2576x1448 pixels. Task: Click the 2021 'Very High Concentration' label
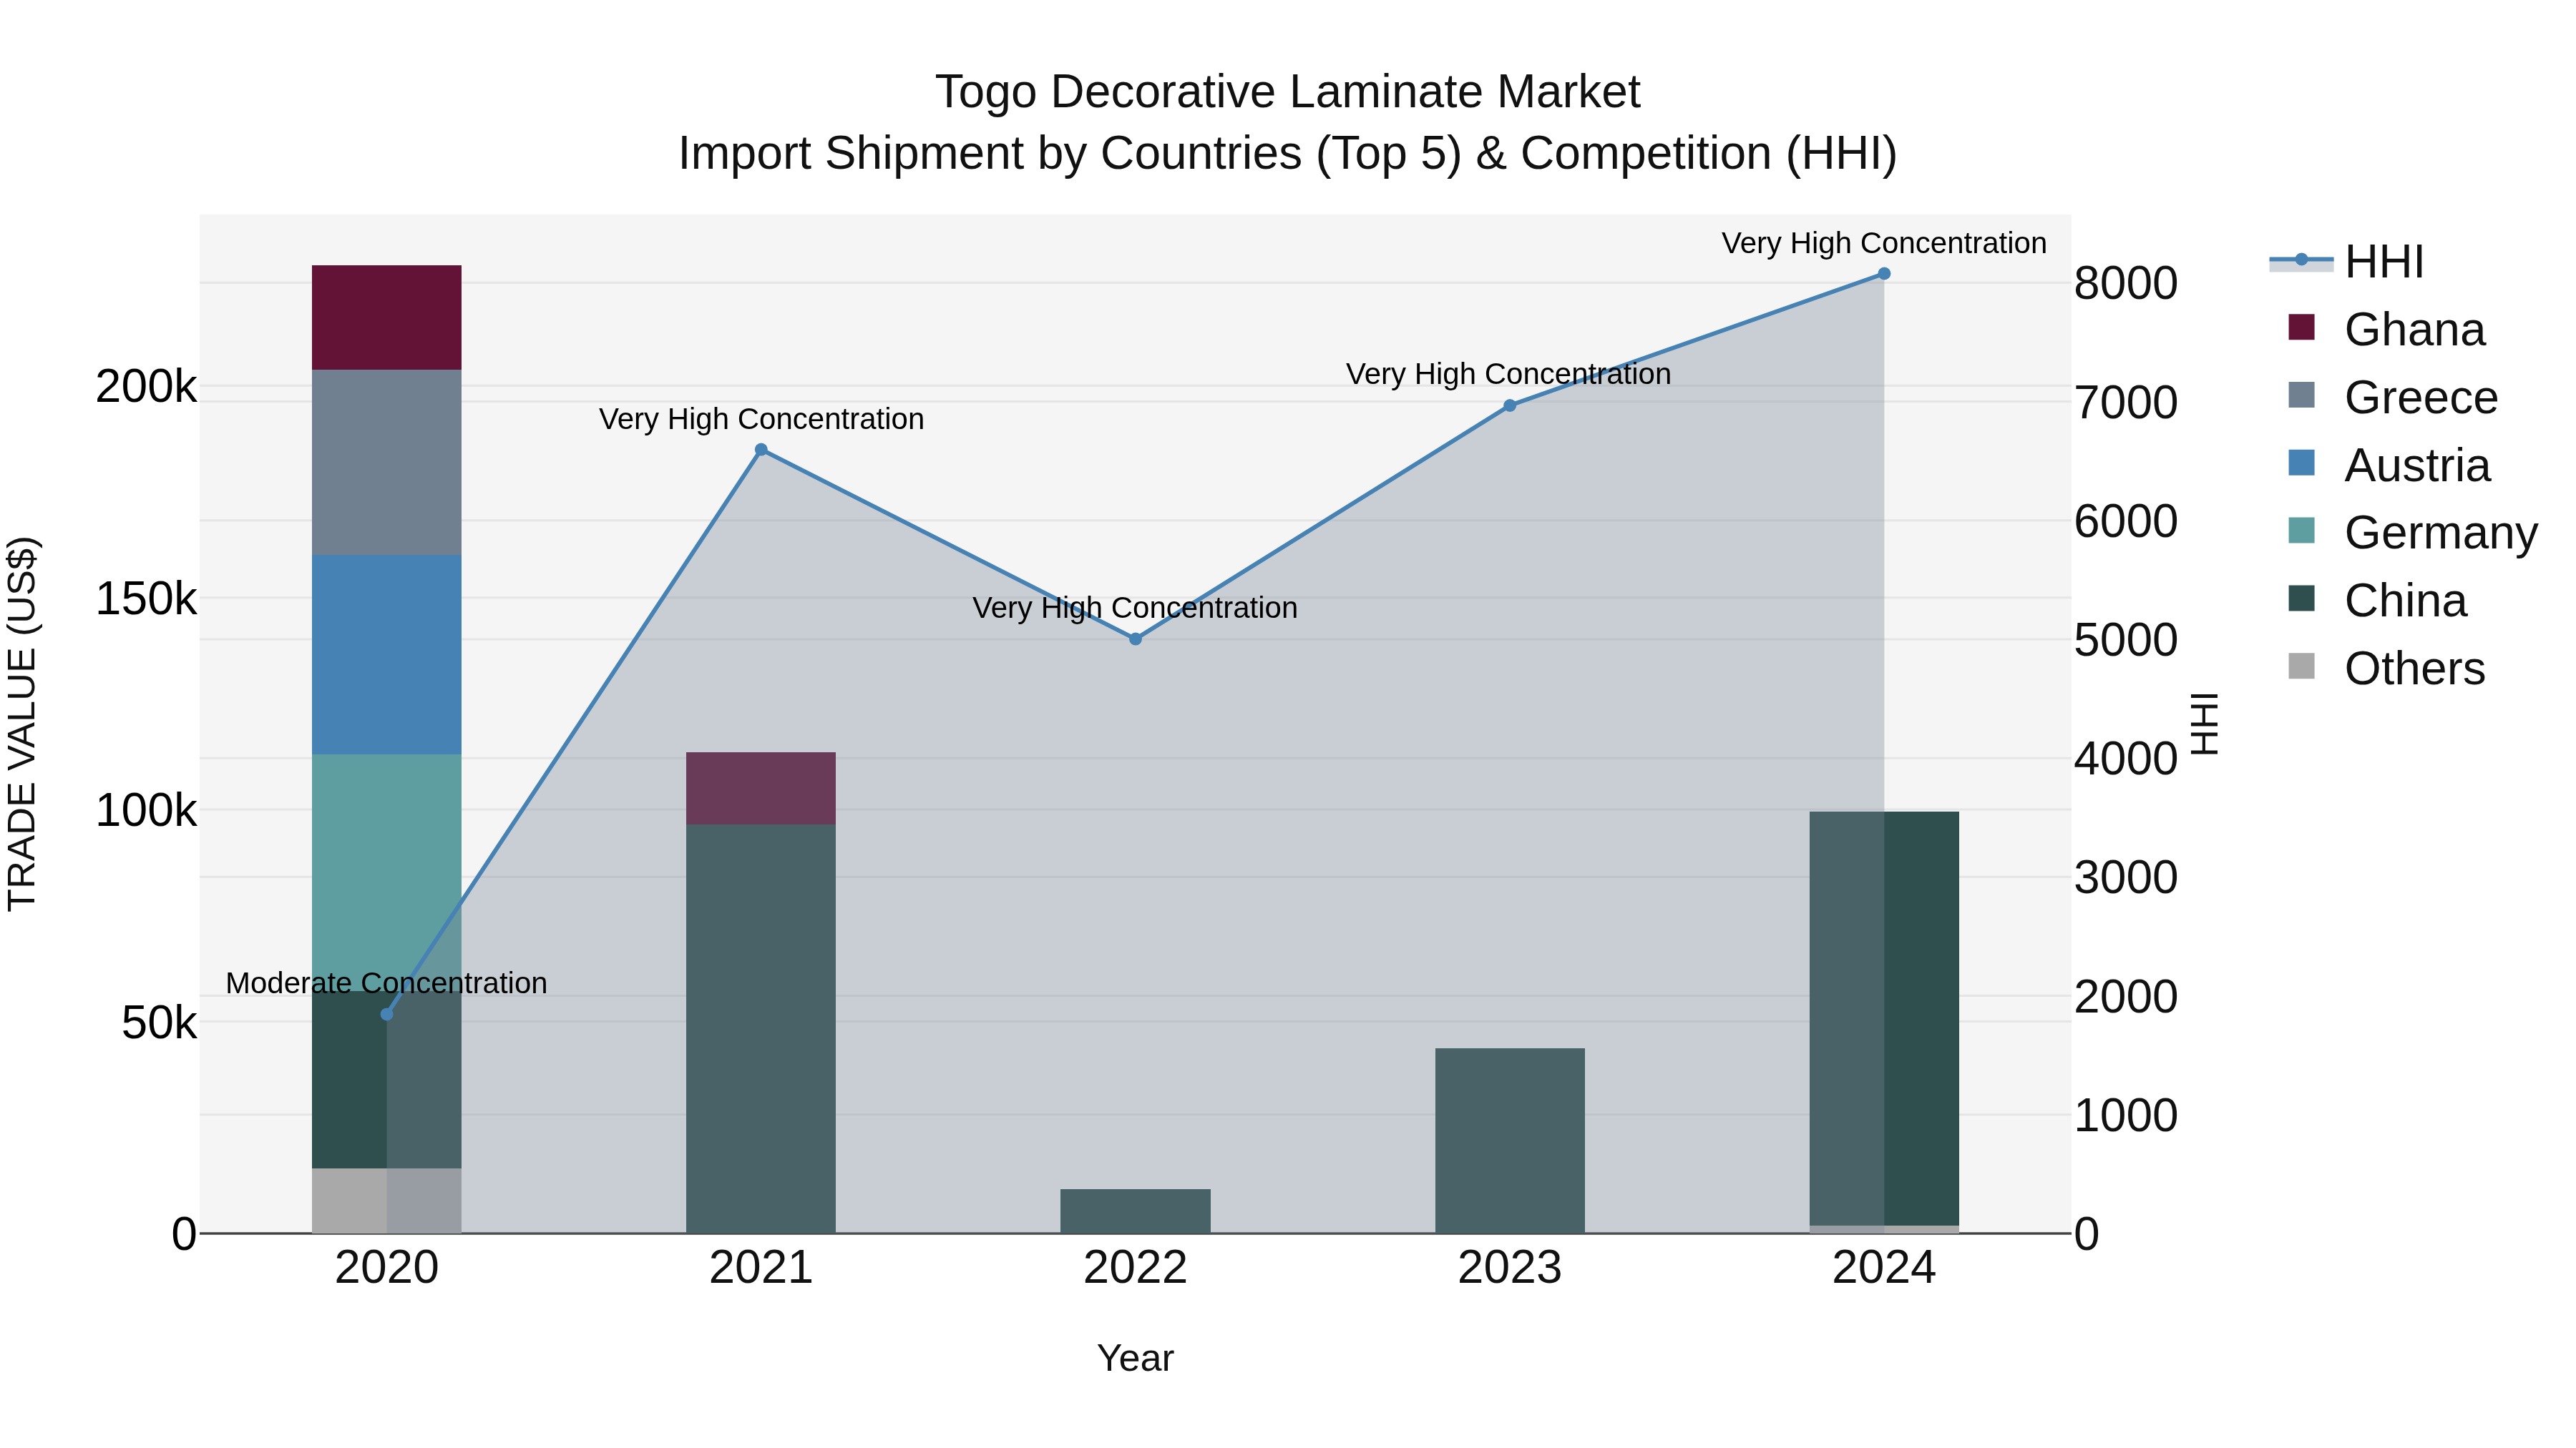761,419
